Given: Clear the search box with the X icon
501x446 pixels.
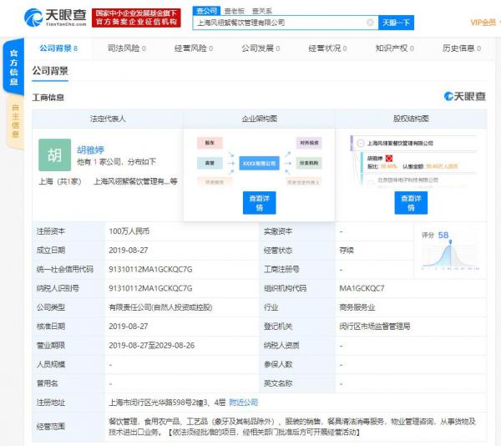Looking at the screenshot, I should (x=370, y=23).
